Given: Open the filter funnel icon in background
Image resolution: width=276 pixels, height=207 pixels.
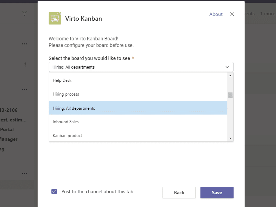Looking at the screenshot, I should tap(24, 13).
